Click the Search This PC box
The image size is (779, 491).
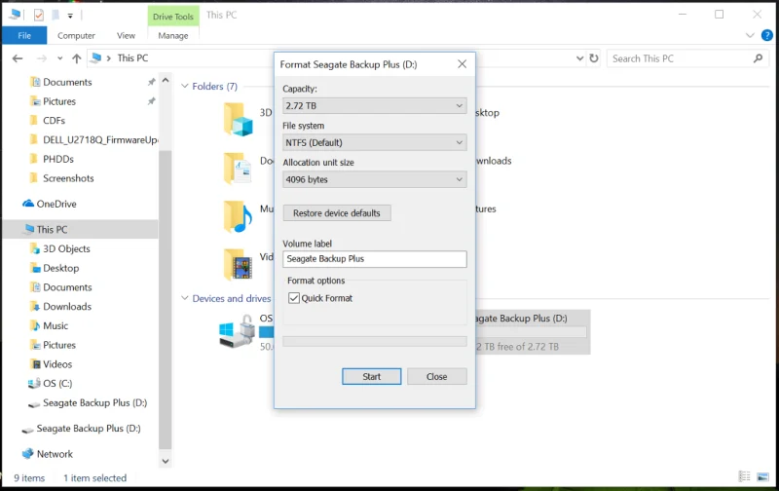(687, 58)
